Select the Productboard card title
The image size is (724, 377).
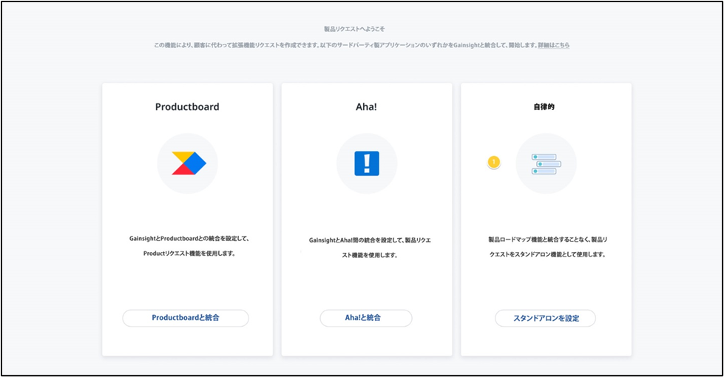click(187, 106)
